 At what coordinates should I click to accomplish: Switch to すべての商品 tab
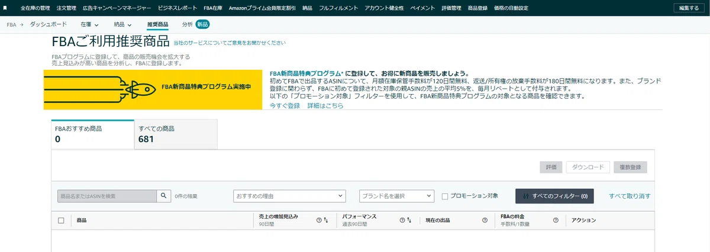click(176, 134)
